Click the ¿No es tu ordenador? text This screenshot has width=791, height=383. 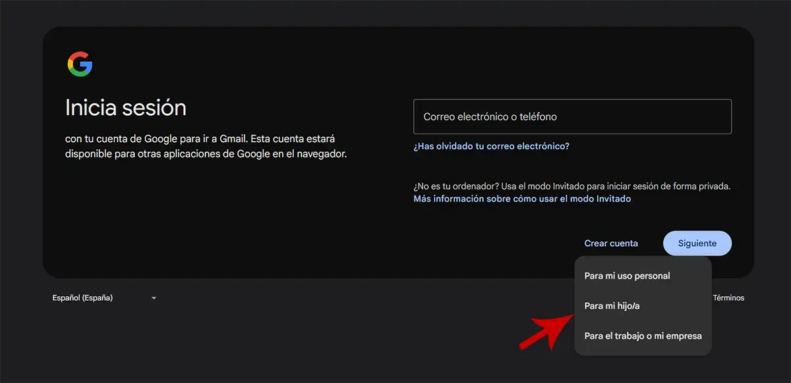point(571,186)
